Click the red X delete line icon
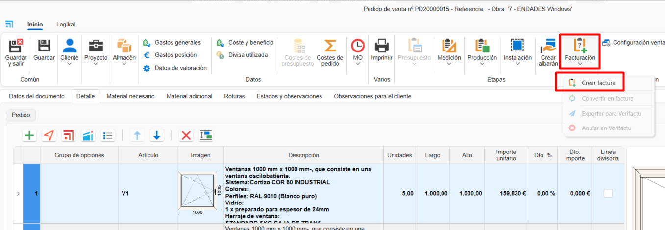The height and width of the screenshot is (230, 665). (186, 136)
